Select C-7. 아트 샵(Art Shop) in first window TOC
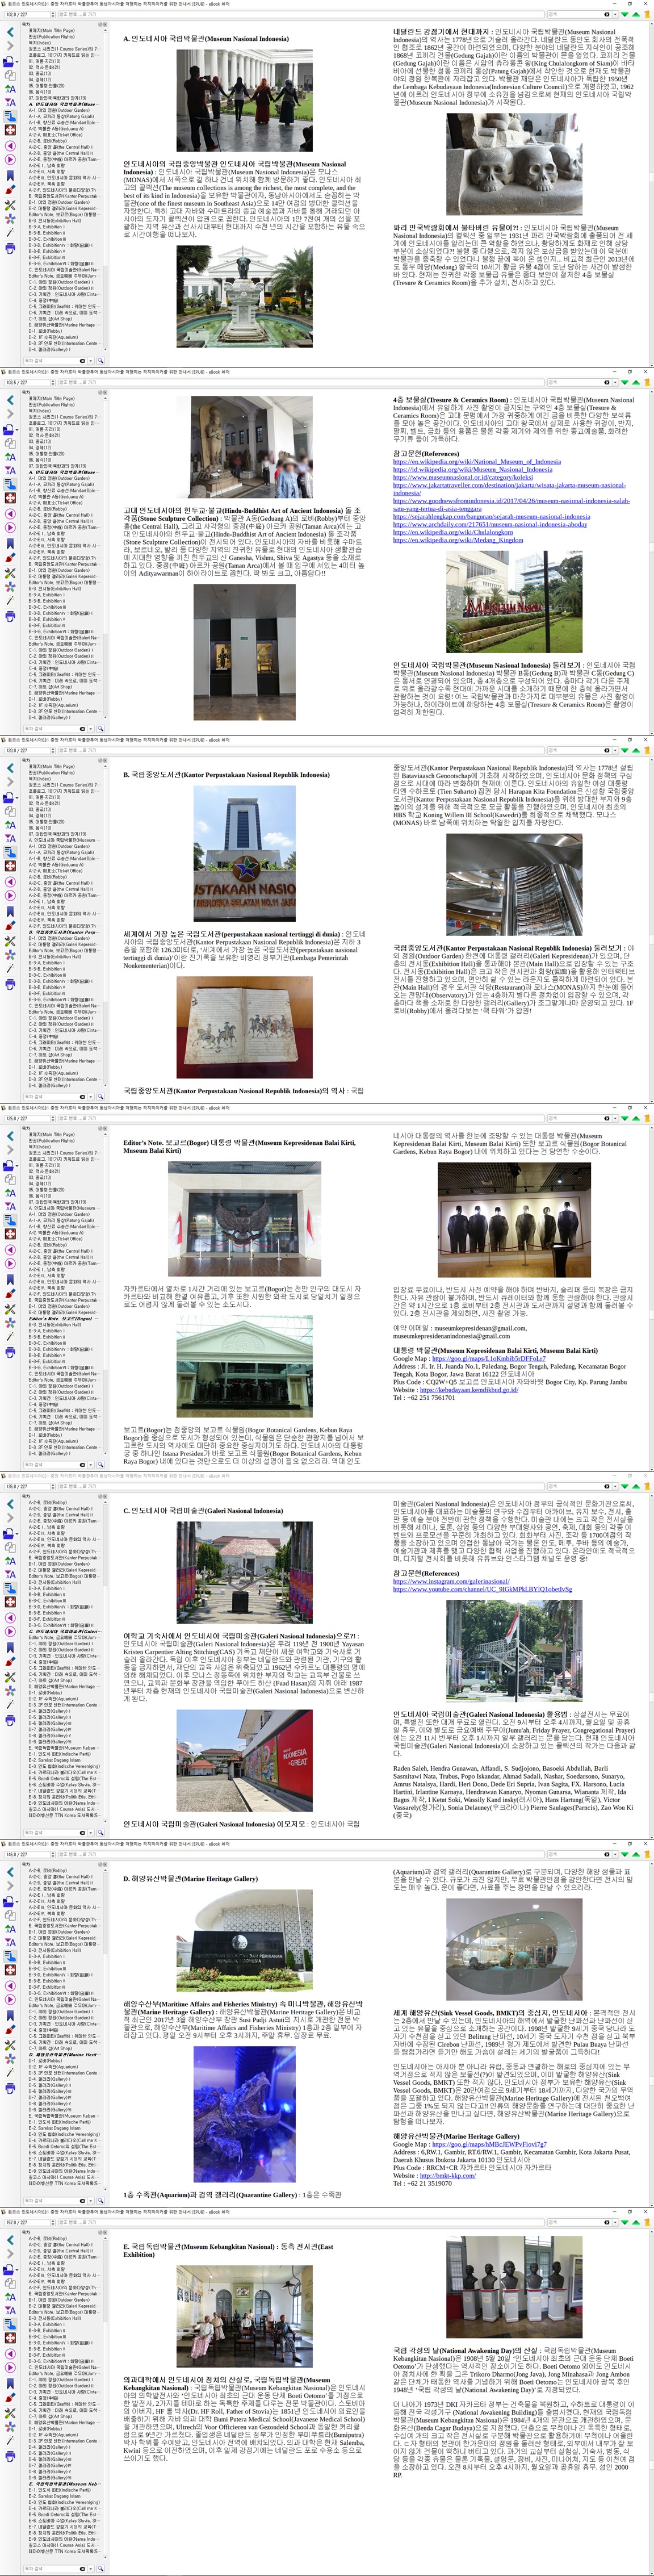The width and height of the screenshot is (654, 2576). click(50, 319)
